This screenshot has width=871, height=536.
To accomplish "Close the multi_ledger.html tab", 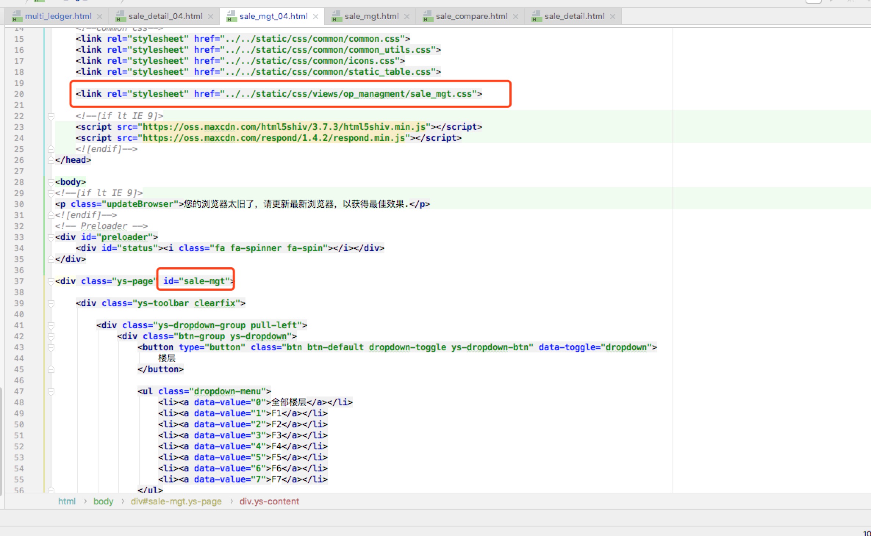I will (100, 17).
